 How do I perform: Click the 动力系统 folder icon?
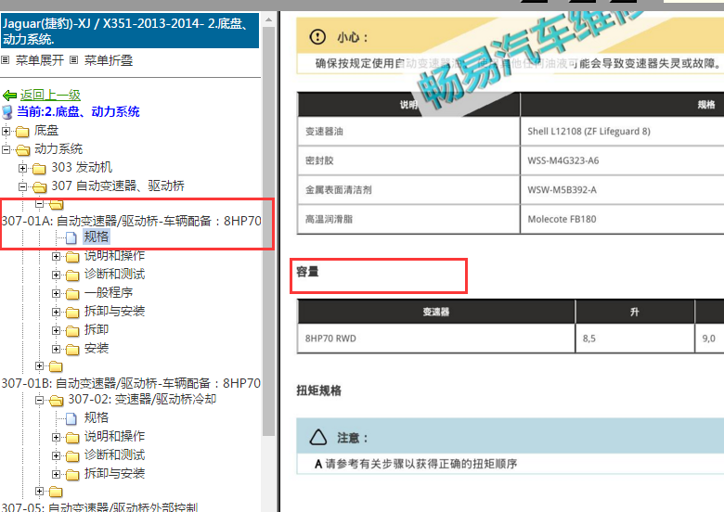(22, 150)
